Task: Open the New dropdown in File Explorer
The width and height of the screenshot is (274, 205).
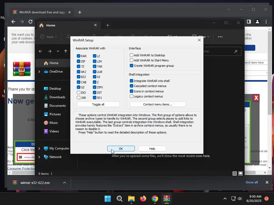Action: pos(49,37)
